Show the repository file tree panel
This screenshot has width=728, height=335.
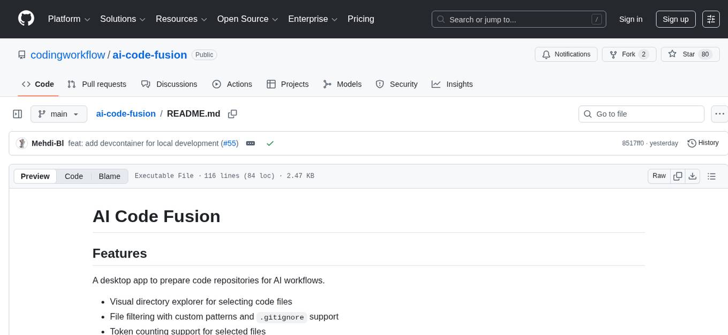pyautogui.click(x=17, y=113)
